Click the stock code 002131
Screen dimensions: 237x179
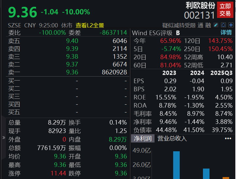coord(199,15)
